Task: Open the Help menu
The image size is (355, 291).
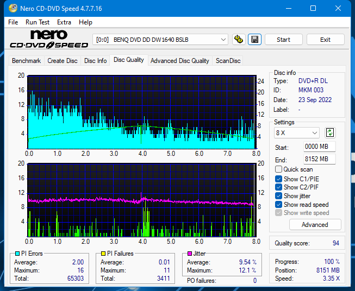Action: tap(85, 22)
